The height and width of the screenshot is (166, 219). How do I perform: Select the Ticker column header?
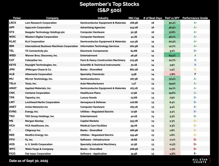pyautogui.click(x=17, y=18)
